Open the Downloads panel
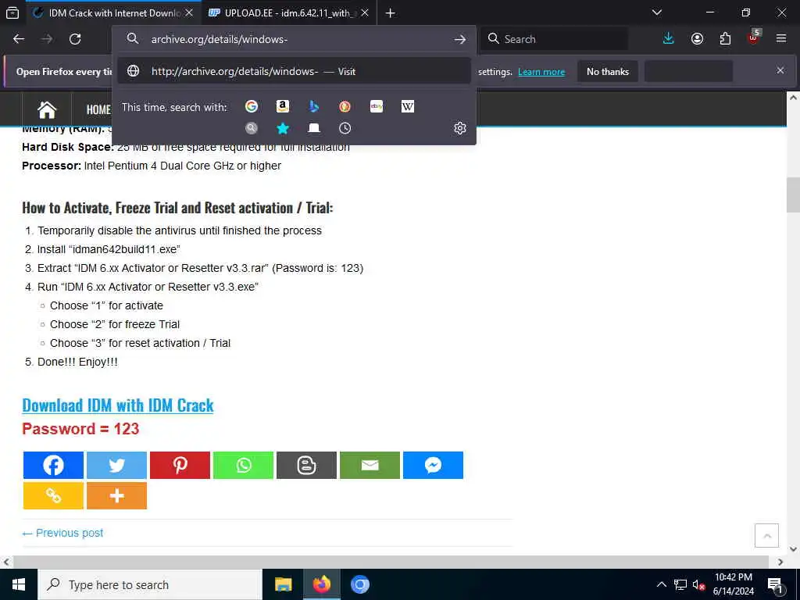The image size is (800, 600). coord(669,39)
